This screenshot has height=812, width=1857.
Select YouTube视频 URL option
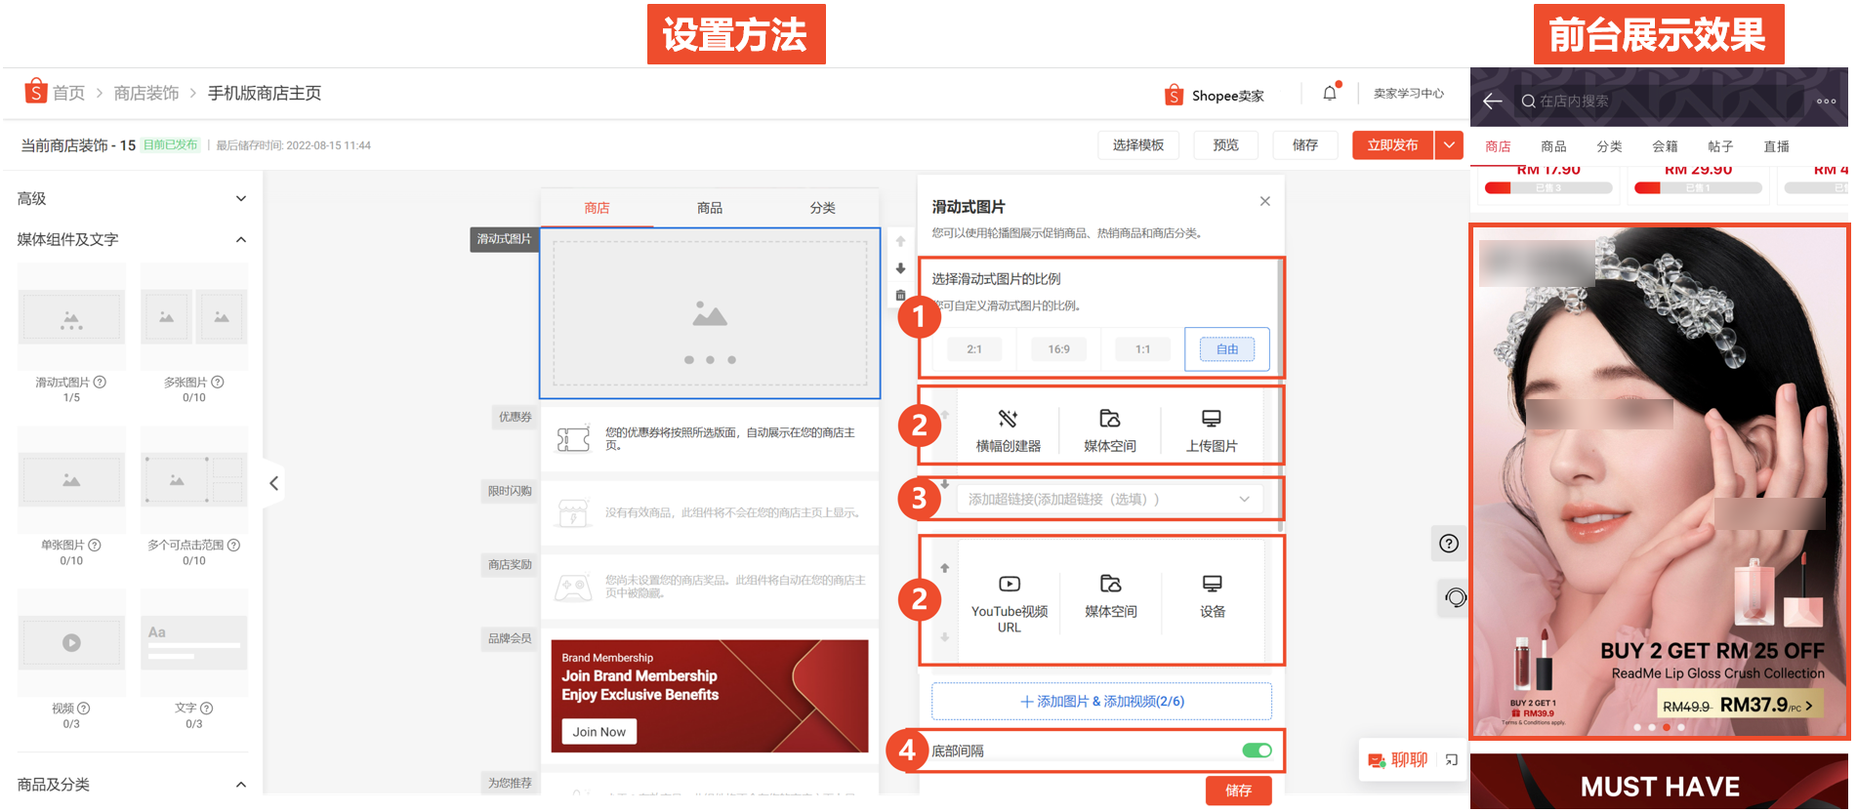point(1010,604)
